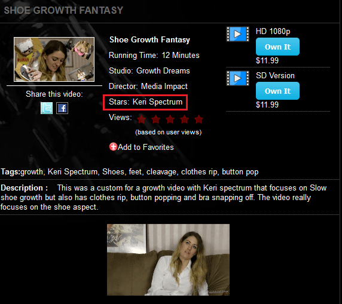
Task: Click Own It button for HD 1080p
Action: (x=277, y=47)
